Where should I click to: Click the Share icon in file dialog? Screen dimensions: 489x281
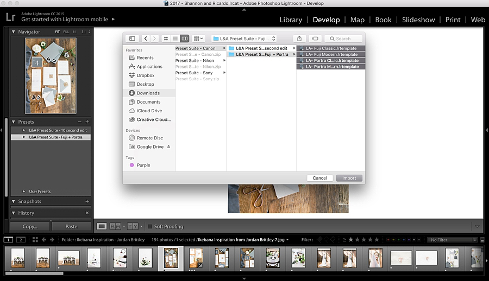pyautogui.click(x=299, y=39)
